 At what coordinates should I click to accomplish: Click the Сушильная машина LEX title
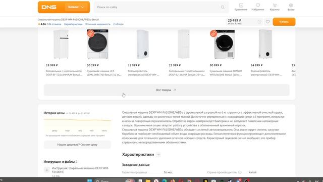104,73
